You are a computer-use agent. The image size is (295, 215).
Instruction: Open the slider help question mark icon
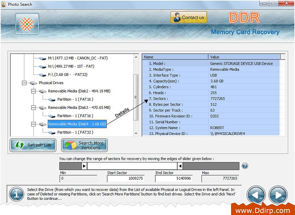pos(245,166)
